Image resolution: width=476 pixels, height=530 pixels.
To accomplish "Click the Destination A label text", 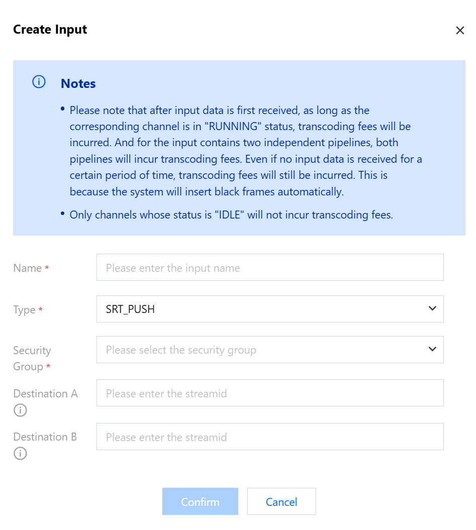I will pos(45,393).
